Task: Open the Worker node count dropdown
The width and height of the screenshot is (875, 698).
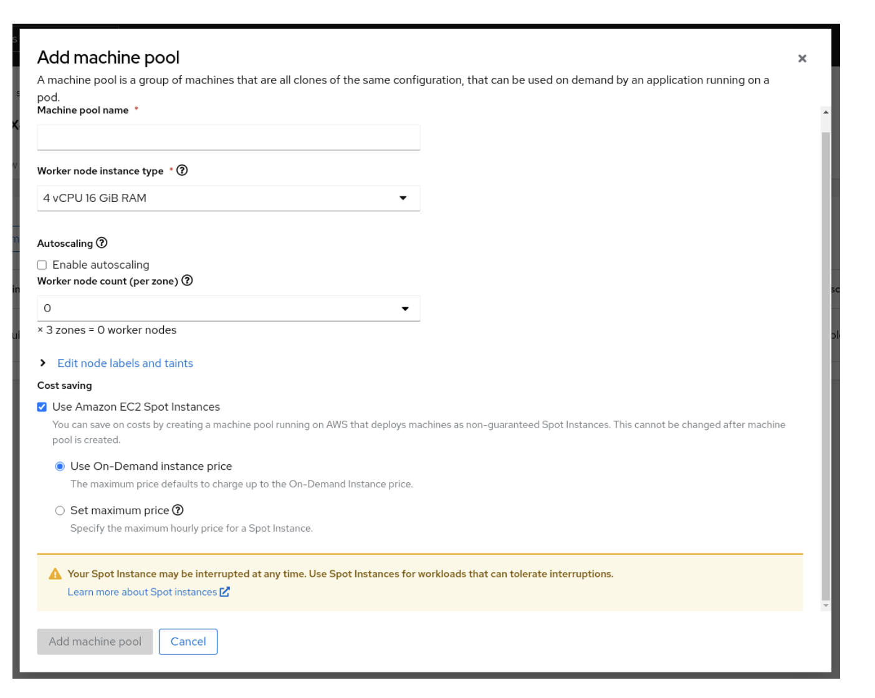Action: [228, 308]
